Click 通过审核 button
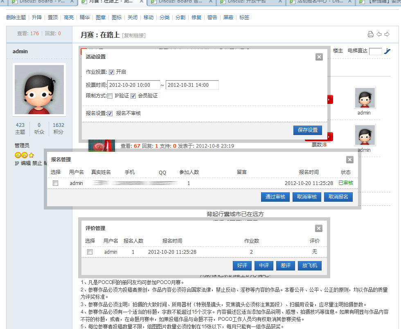 pyautogui.click(x=275, y=197)
